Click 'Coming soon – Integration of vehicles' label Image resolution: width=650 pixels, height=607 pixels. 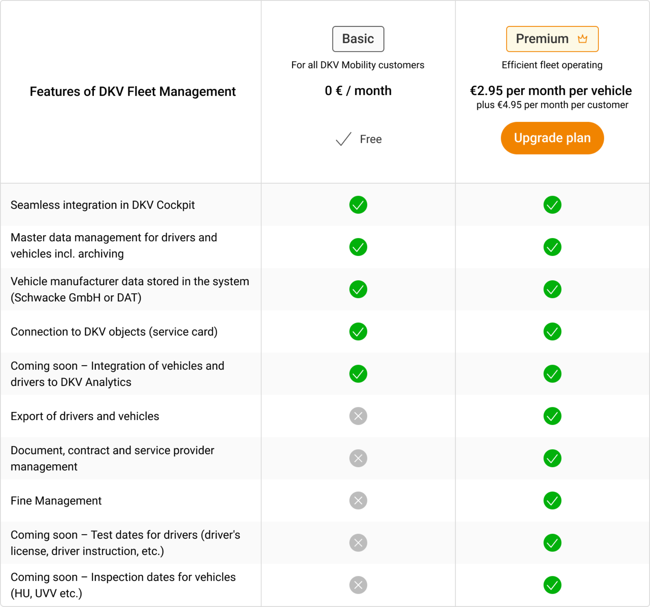pos(117,374)
